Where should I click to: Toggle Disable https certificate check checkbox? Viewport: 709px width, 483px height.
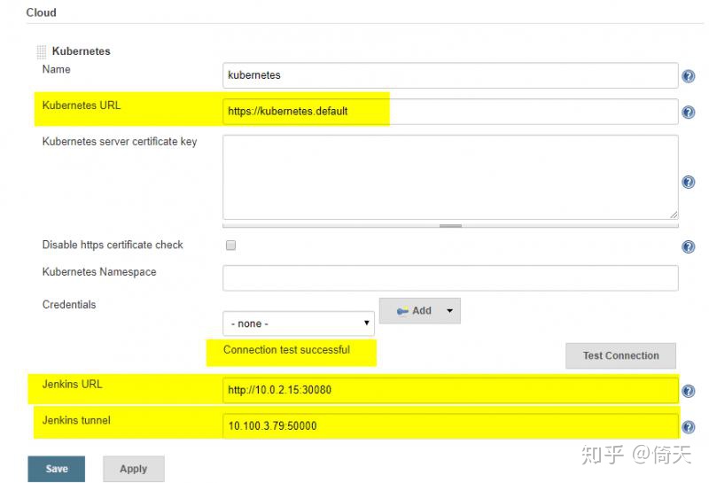[x=230, y=245]
